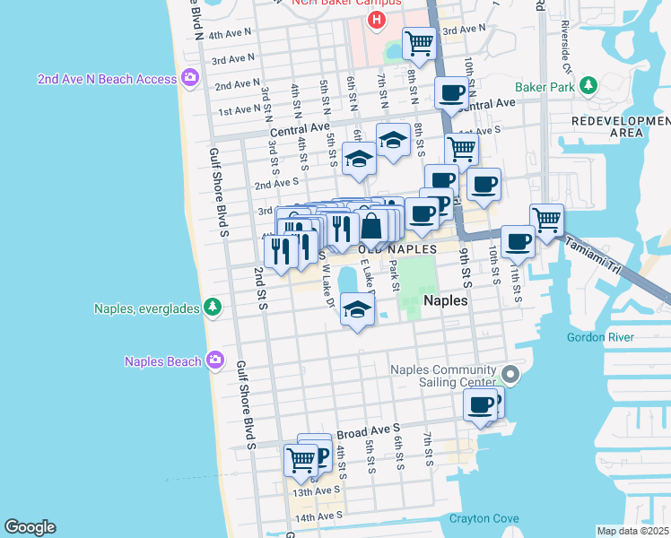This screenshot has width=671, height=538.
Task: Select the coffee cup marker beside Central Ave at 10th St N
Action: coord(451,93)
